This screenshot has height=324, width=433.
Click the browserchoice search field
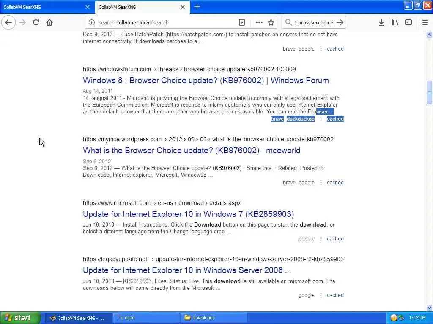315,23
